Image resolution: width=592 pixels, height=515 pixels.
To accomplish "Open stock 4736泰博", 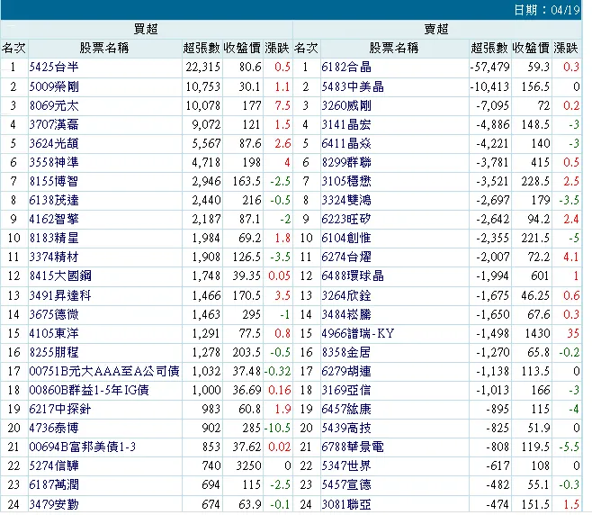I will tap(54, 428).
